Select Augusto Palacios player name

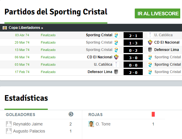[x=29, y=131]
